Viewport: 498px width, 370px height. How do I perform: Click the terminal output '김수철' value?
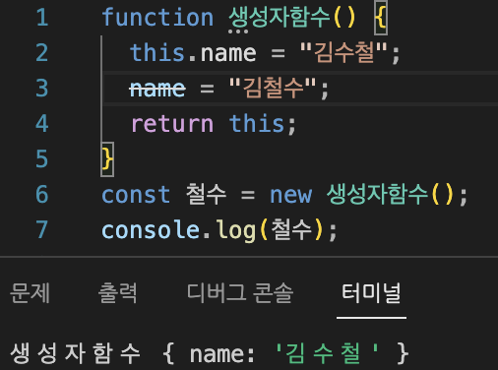(x=327, y=353)
